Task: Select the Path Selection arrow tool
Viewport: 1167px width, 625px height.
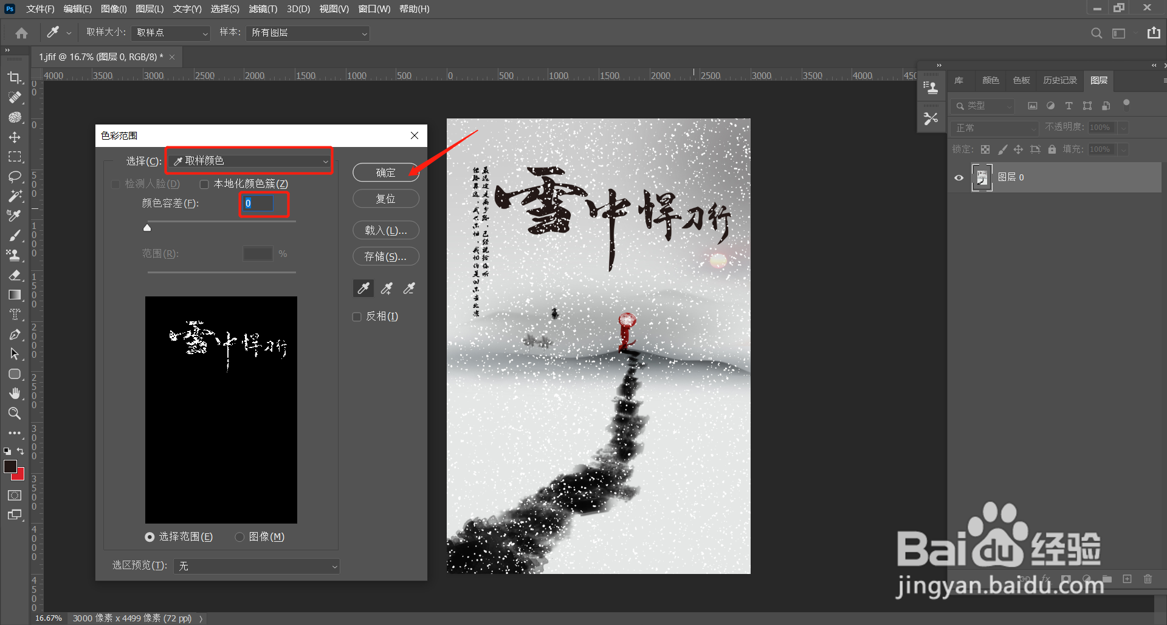Action: click(15, 354)
